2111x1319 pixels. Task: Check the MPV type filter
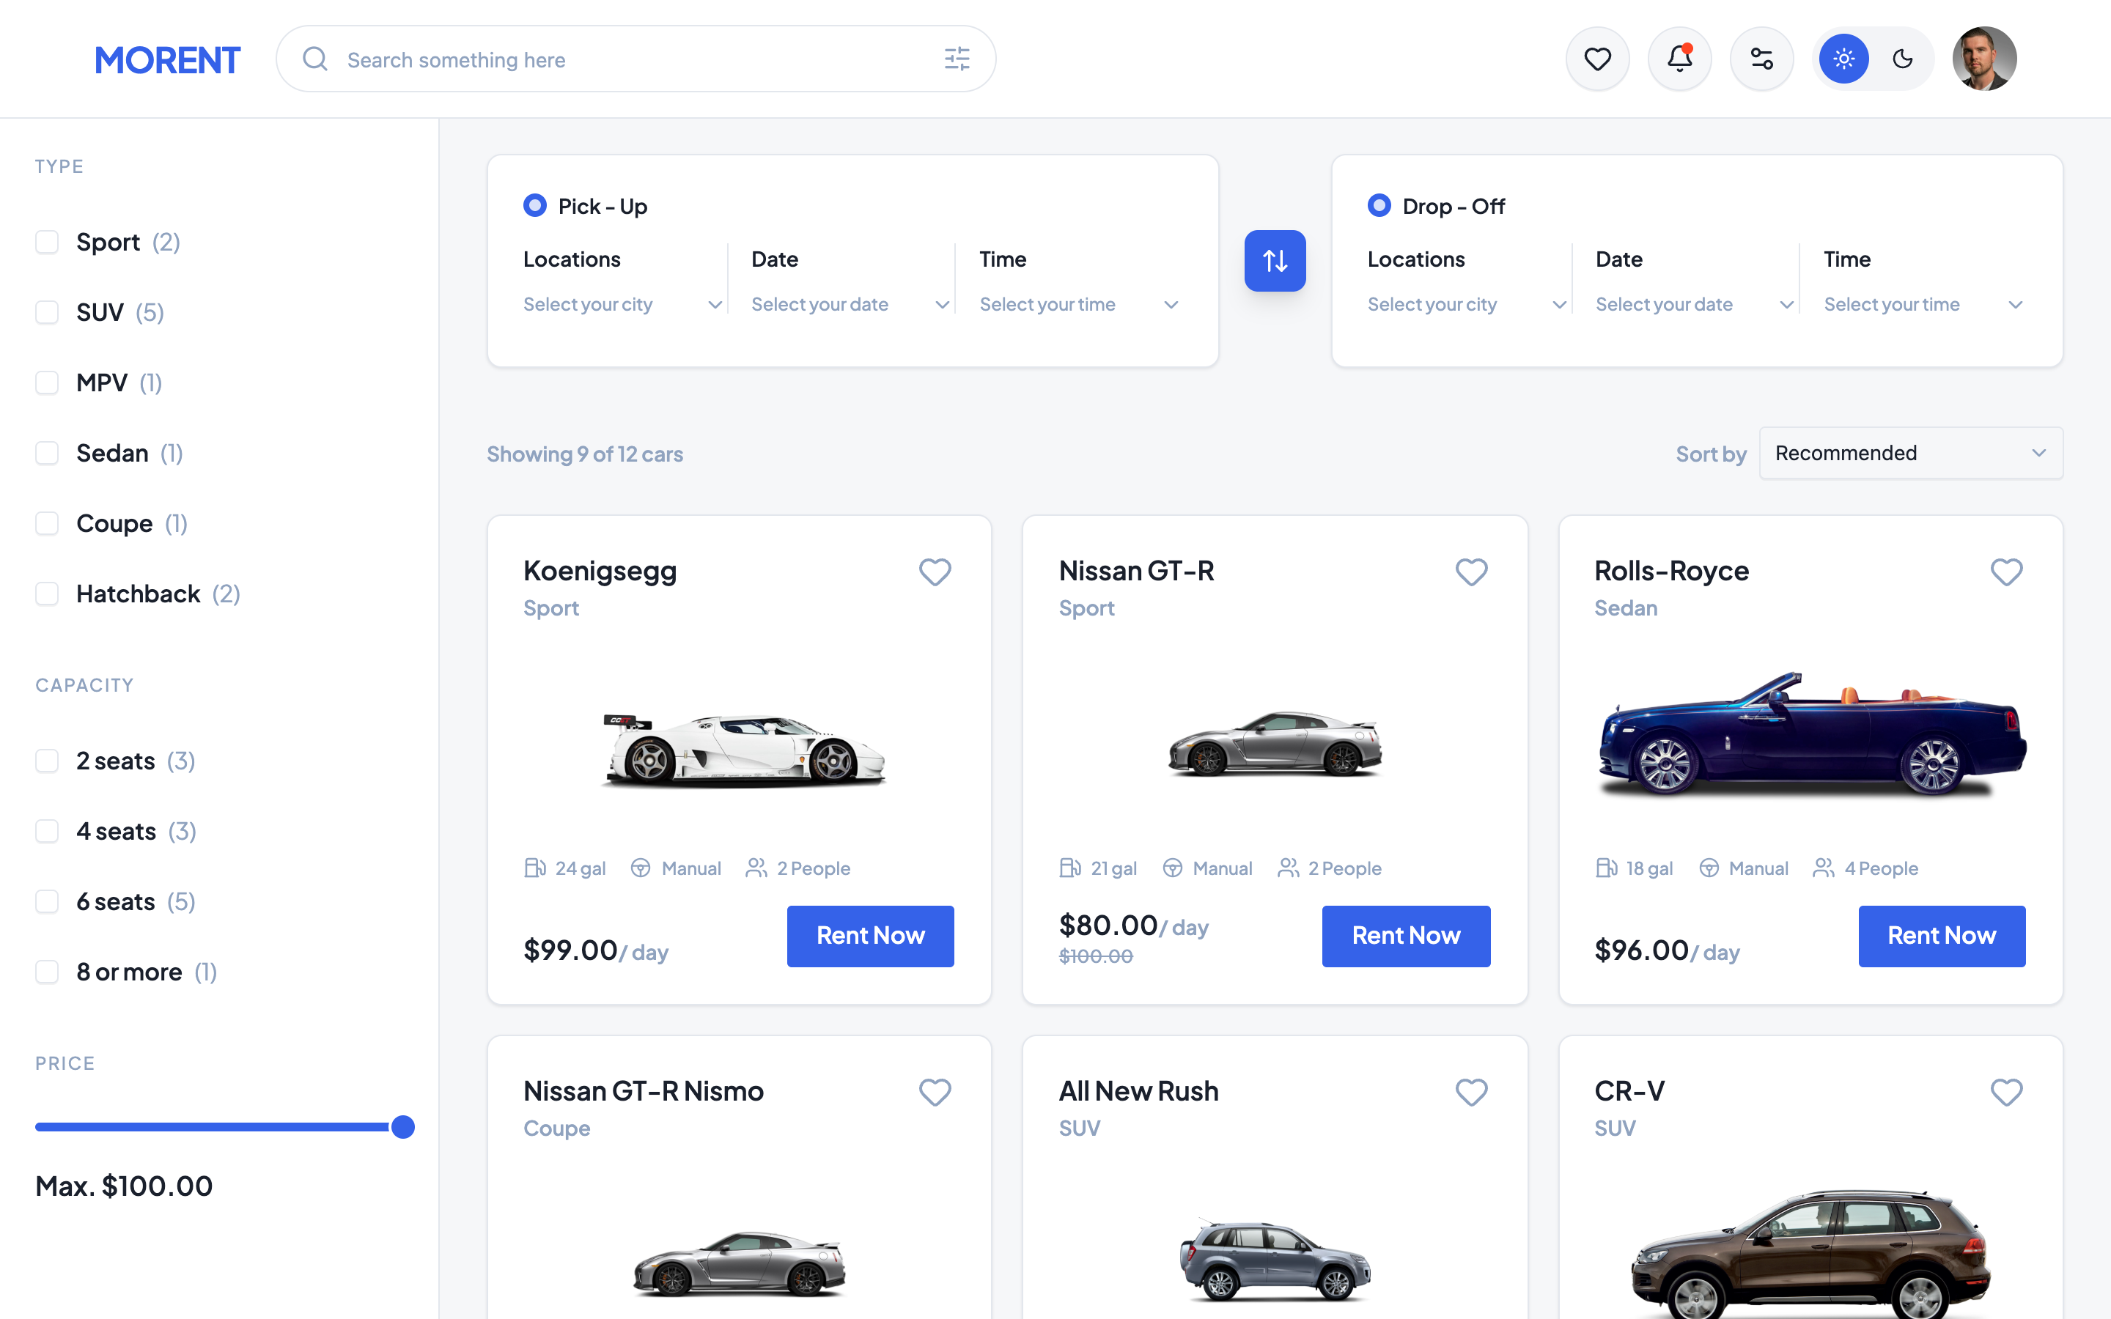click(x=47, y=383)
